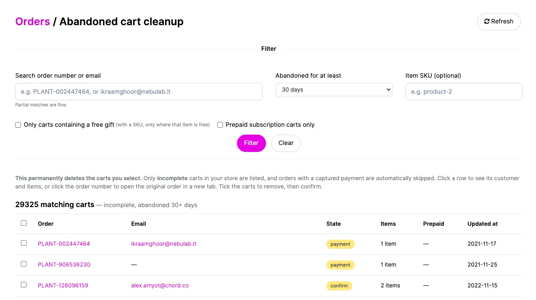Check the box beside PLANT-126096159
The height and width of the screenshot is (300, 536).
click(x=24, y=285)
